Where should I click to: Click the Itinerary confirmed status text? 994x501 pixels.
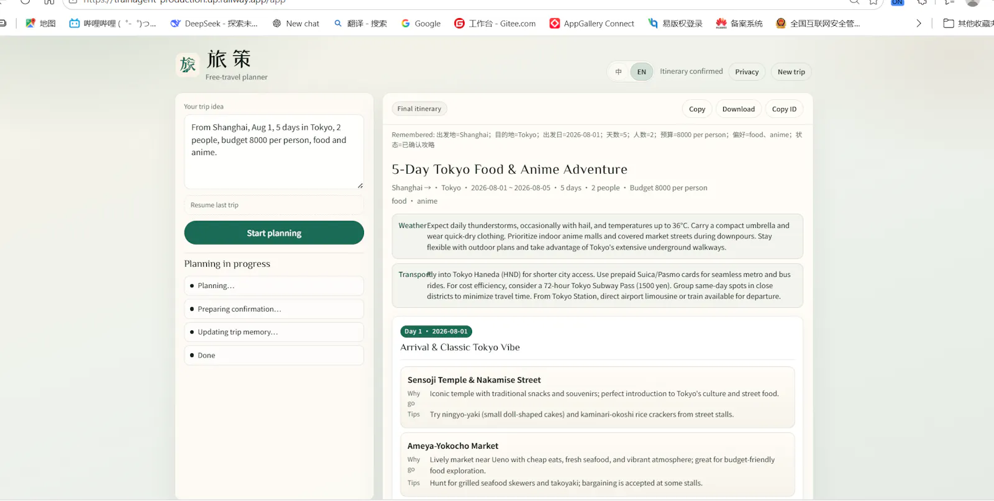coord(691,71)
